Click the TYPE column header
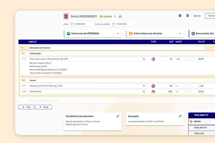 [153, 42]
